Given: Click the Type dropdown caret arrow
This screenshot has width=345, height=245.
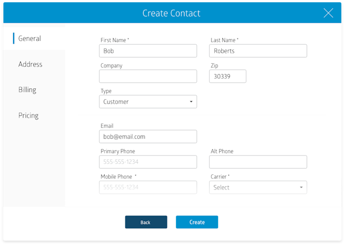Looking at the screenshot, I should pos(191,102).
